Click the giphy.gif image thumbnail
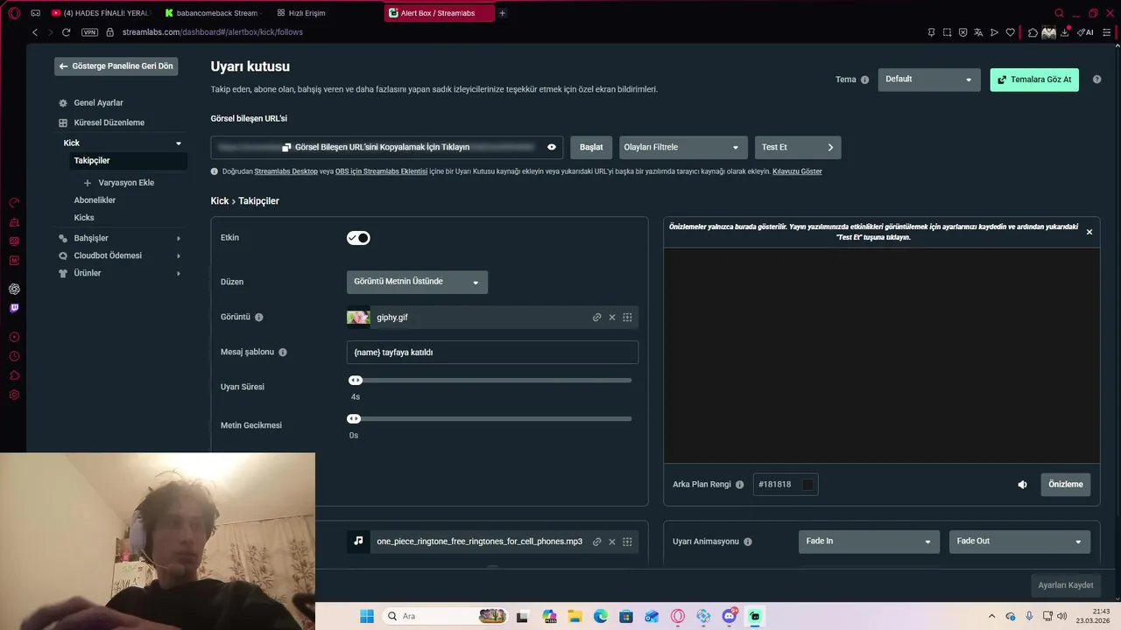Screen dimensions: 1121x630 coord(358,318)
